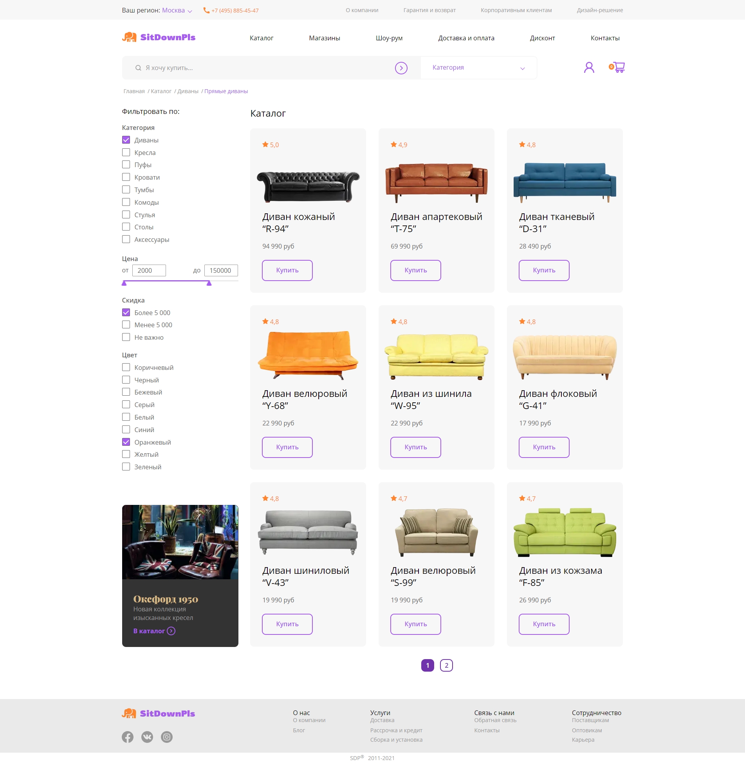This screenshot has width=745, height=764.
Task: Open Гарантия и возврат top link
Action: click(429, 10)
